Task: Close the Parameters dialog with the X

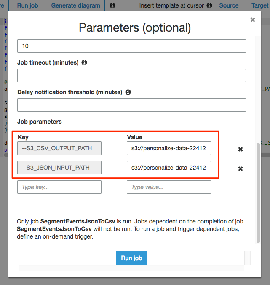Action: 253,19
